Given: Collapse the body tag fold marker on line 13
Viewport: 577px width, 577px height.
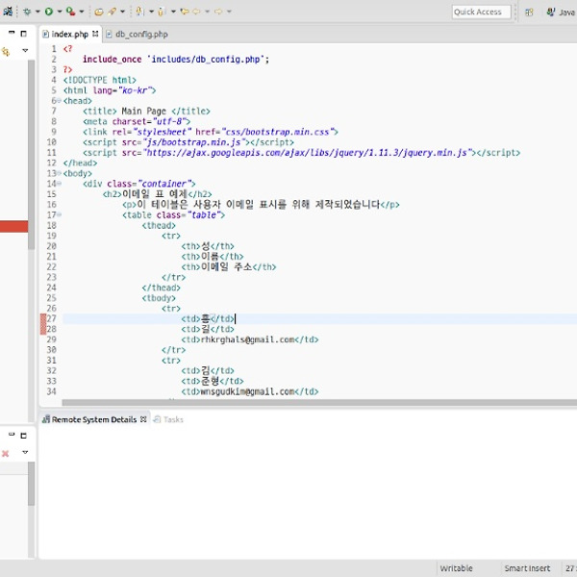Looking at the screenshot, I should click(x=59, y=173).
